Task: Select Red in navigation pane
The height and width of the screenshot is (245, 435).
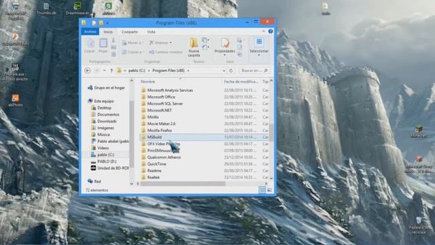Action: 94,182
